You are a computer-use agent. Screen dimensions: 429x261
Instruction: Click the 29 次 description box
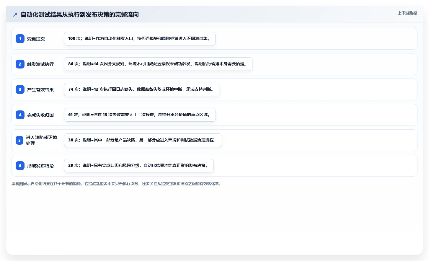[x=139, y=166]
